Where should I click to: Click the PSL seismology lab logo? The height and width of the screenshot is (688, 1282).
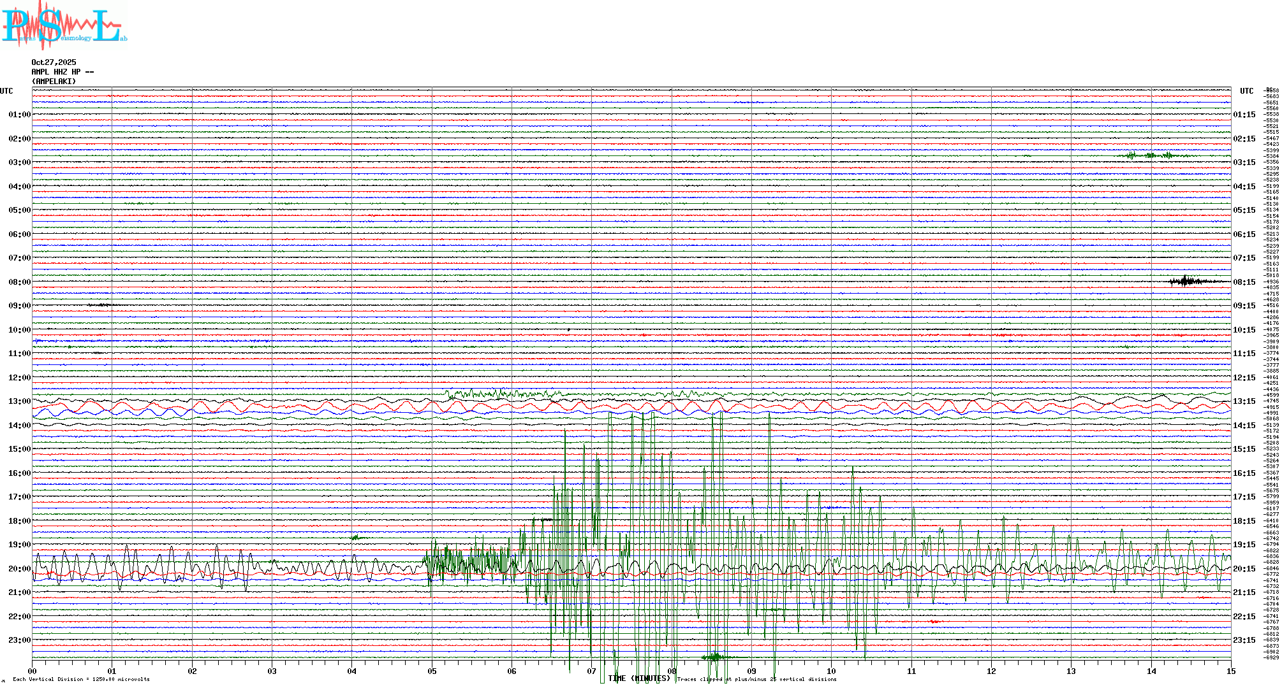click(x=64, y=25)
